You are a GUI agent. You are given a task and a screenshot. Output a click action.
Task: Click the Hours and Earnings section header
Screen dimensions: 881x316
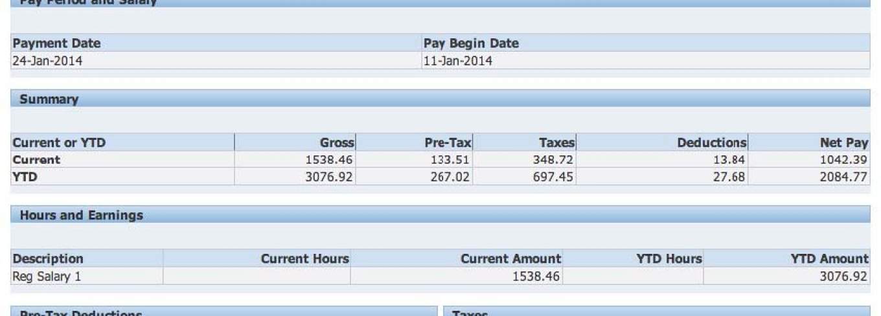(x=81, y=215)
